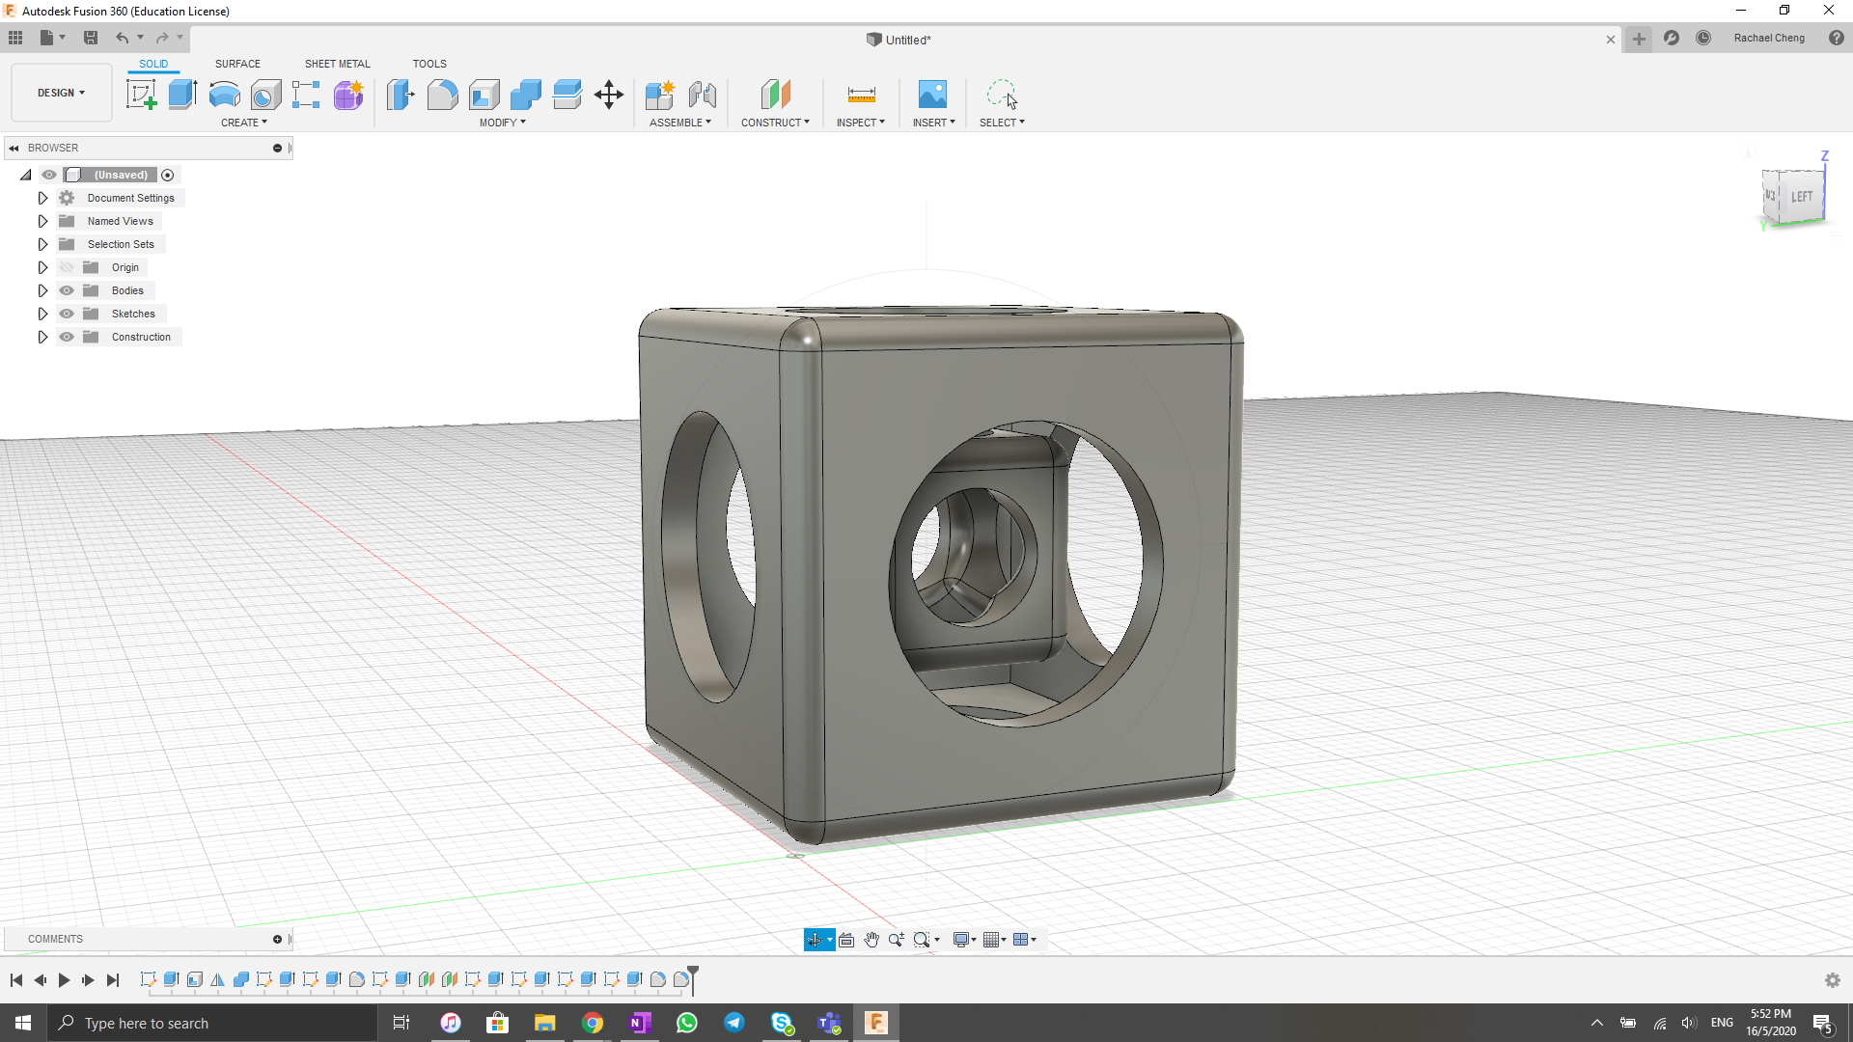Switch to the SHEET METAL tab

pyautogui.click(x=337, y=64)
